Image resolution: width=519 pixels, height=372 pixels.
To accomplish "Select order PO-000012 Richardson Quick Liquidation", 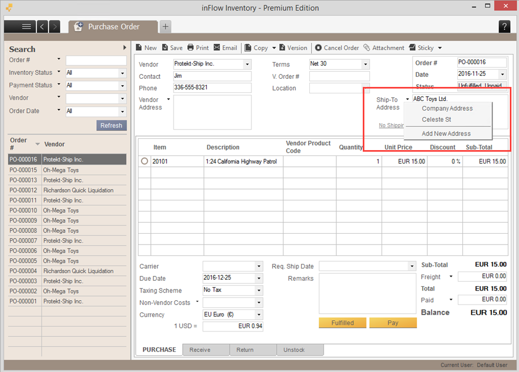I will 67,190.
